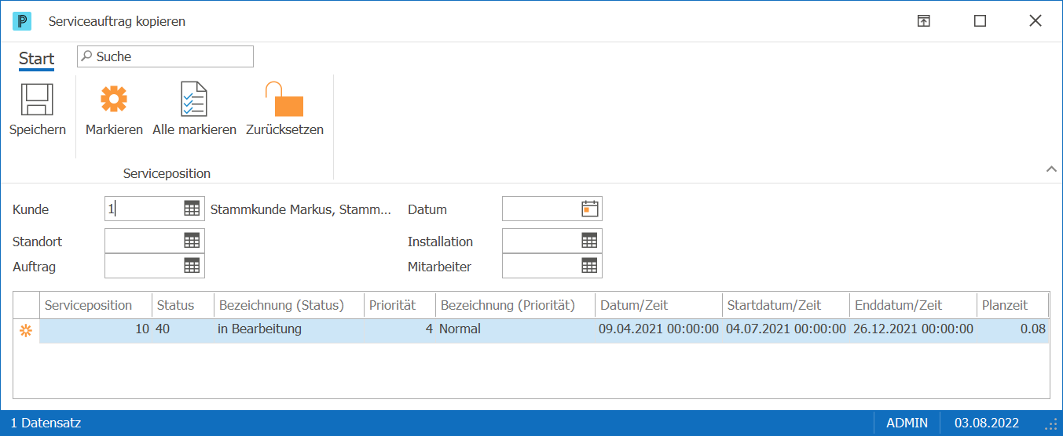Click the ribbon display options window icon

pyautogui.click(x=924, y=21)
